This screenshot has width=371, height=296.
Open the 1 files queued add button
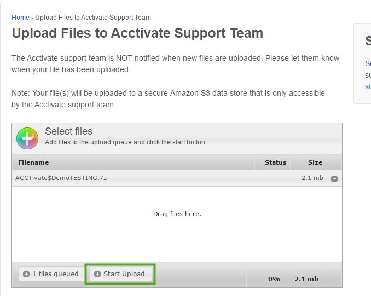51,274
